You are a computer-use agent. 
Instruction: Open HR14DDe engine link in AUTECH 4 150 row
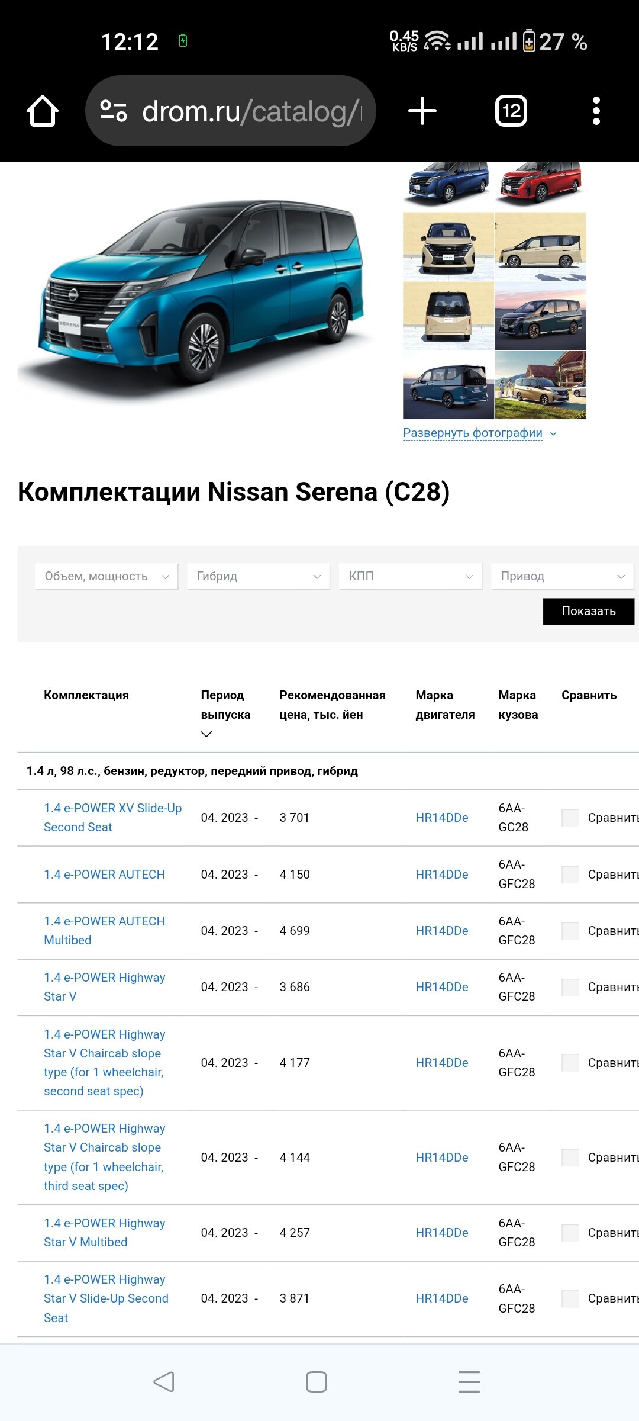click(442, 875)
